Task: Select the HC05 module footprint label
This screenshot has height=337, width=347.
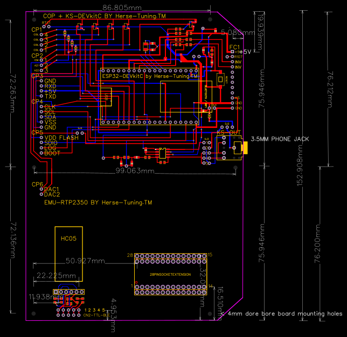Action: pos(68,239)
